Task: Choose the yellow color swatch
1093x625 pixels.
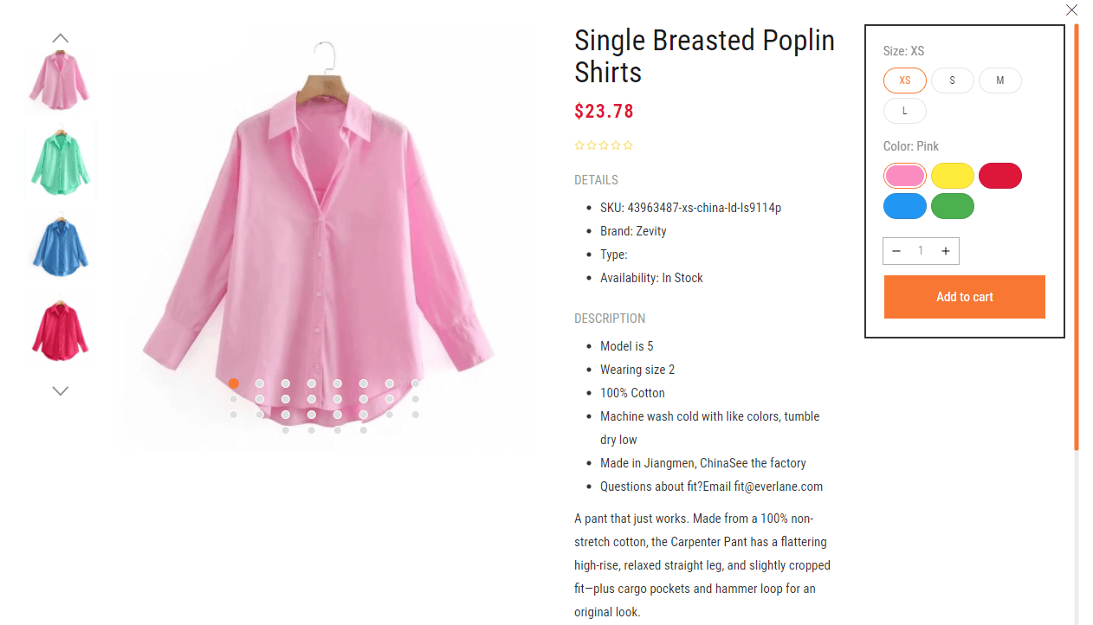Action: tap(953, 176)
